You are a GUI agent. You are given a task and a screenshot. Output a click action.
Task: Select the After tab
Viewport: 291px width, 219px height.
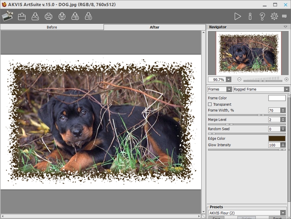154,27
